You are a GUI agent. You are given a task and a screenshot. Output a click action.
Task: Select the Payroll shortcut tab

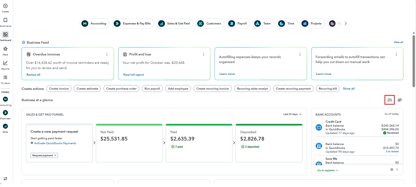pyautogui.click(x=238, y=23)
